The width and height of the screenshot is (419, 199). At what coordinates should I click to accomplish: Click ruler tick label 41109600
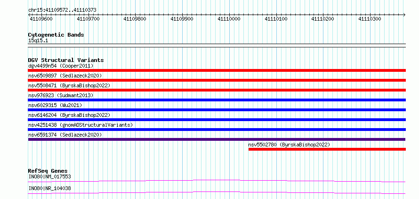tap(41, 19)
